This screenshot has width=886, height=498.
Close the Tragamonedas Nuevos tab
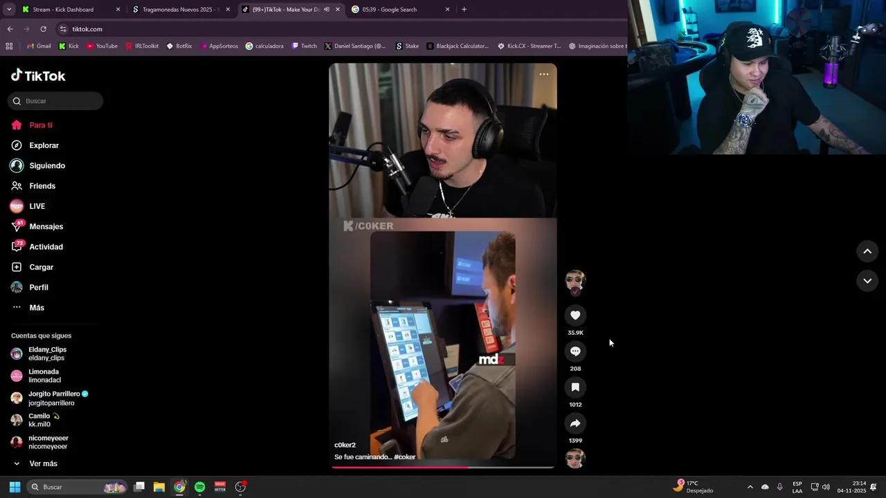click(228, 10)
